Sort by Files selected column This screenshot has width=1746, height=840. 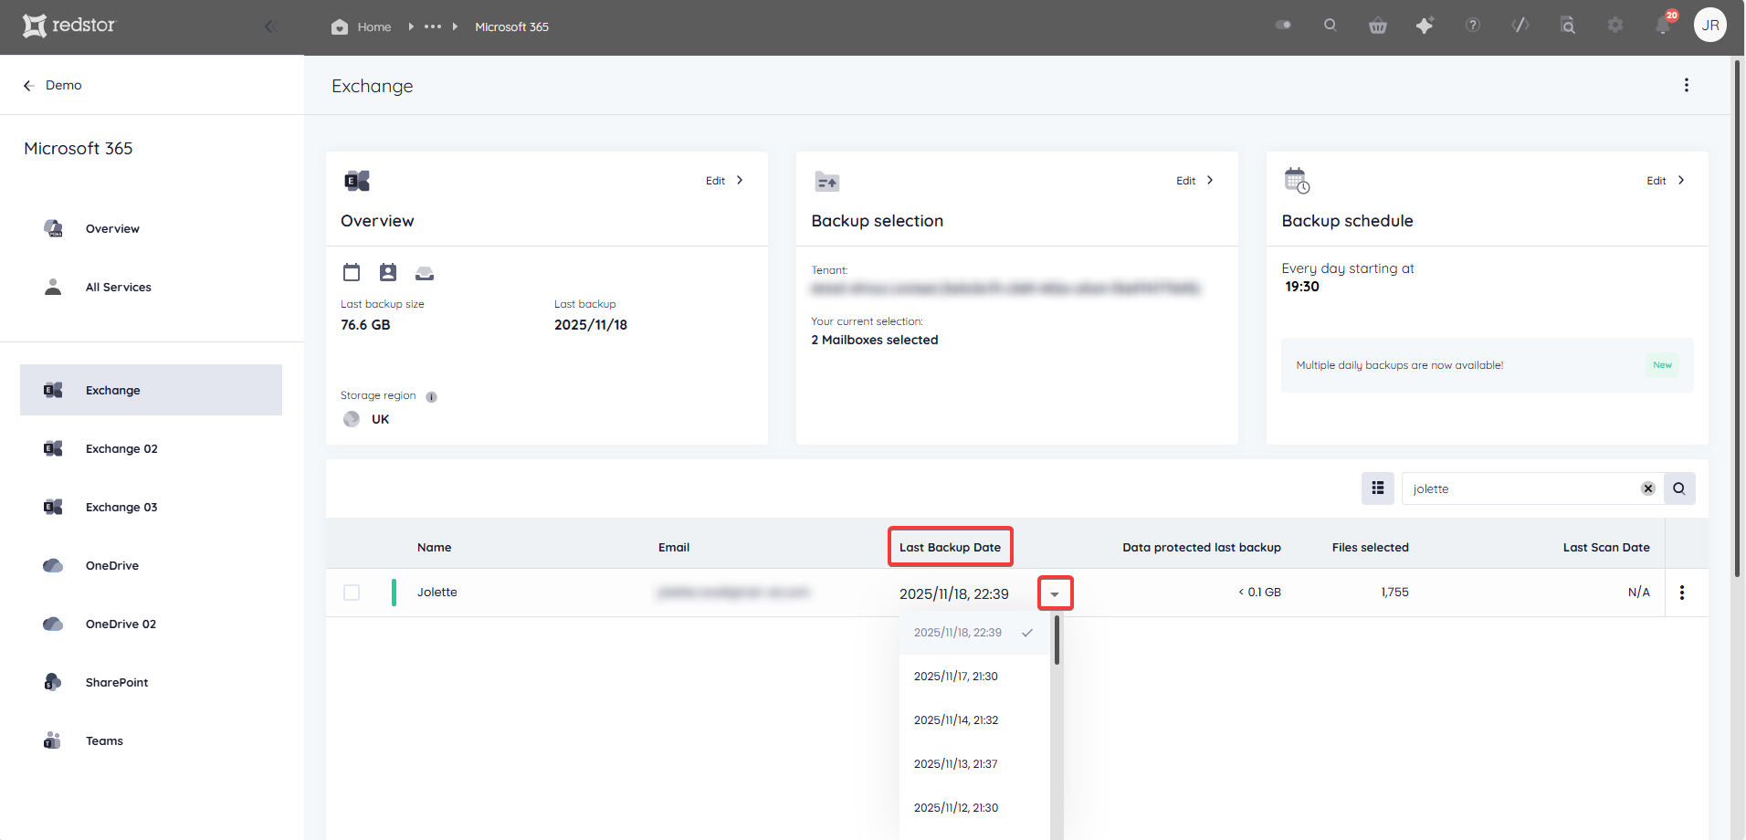[x=1370, y=548]
